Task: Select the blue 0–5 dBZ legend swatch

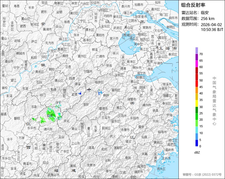Action: 196,143
